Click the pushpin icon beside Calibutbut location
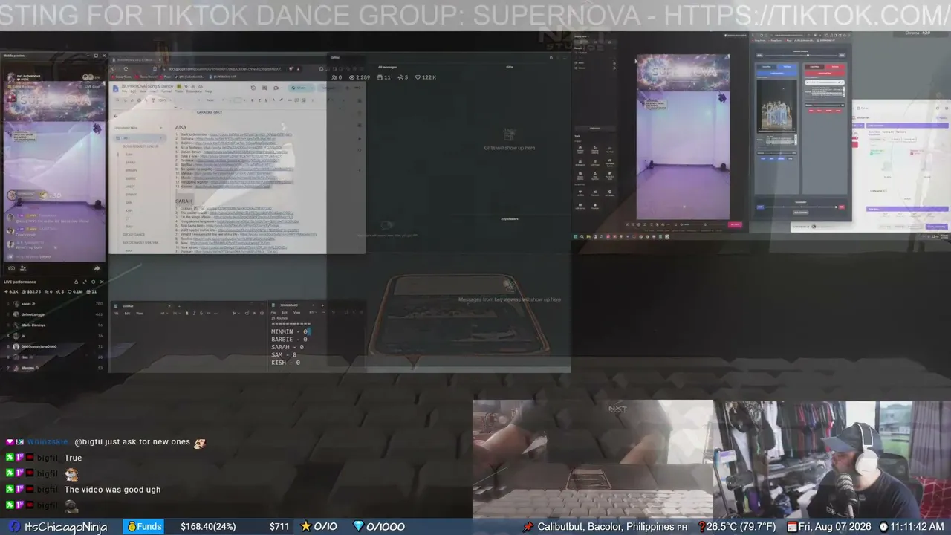This screenshot has width=951, height=535. (x=528, y=526)
